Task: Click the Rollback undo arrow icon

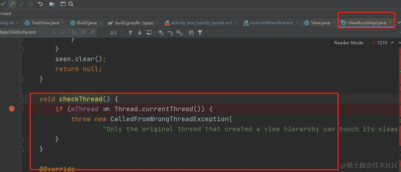Action: 40,4
